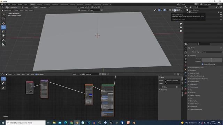The width and height of the screenshot is (223, 125).
Task: Open the Edit menu
Action: pos(9,4)
